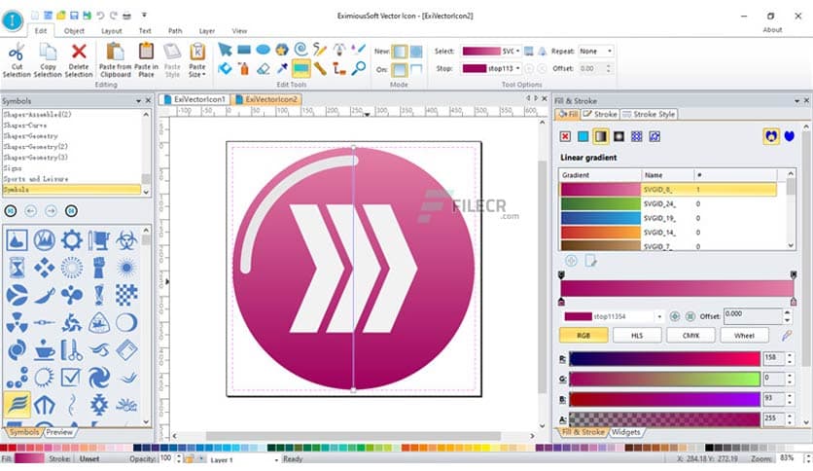Choose the coffee cup symbol
This screenshot has width=813, height=471.
(45, 350)
